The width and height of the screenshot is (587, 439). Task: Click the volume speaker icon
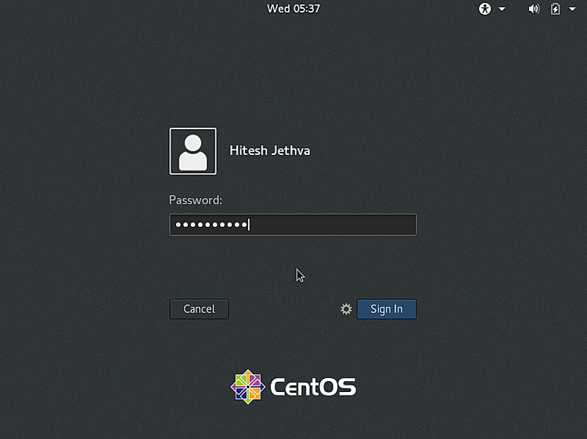coord(534,9)
